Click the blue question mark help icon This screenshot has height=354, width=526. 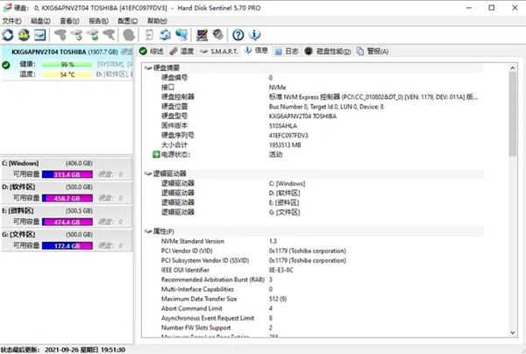[x=238, y=35]
